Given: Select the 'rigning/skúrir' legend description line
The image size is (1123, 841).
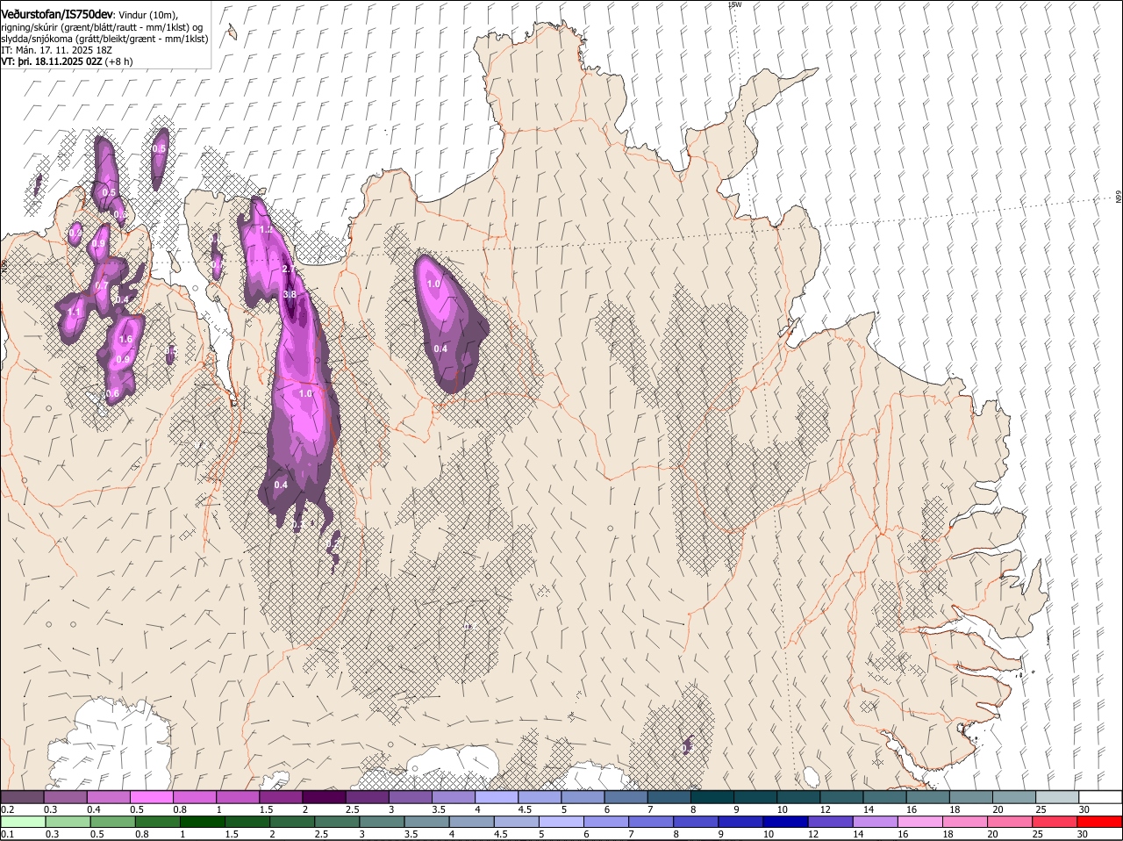Looking at the screenshot, I should 102,27.
